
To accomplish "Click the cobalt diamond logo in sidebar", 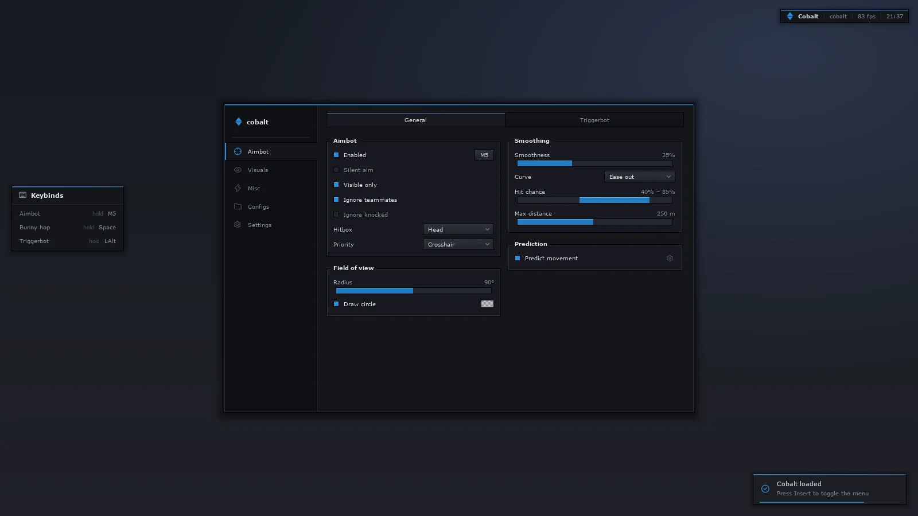I will (239, 122).
